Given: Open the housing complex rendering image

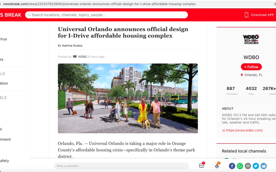Looking at the screenshot, I should (128, 98).
